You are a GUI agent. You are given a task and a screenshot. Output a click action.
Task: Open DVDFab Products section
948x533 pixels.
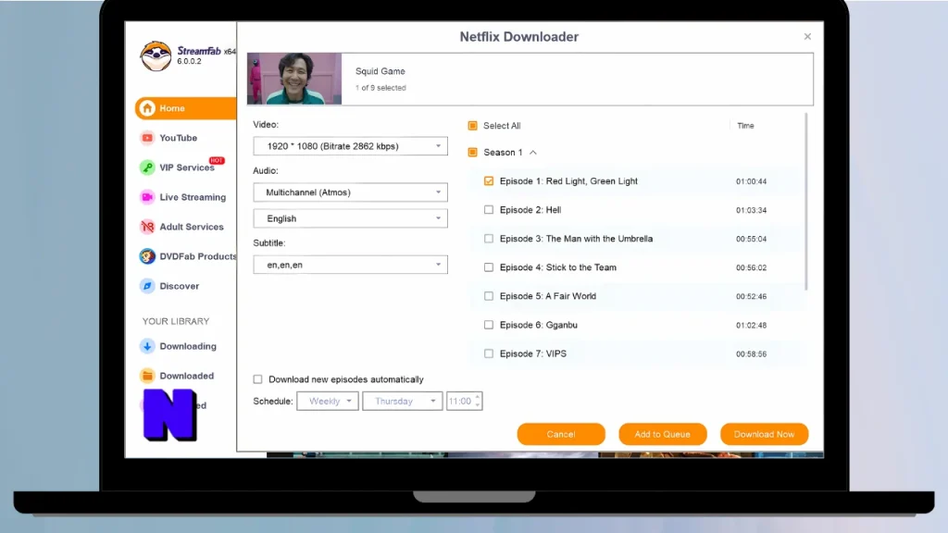coord(197,256)
